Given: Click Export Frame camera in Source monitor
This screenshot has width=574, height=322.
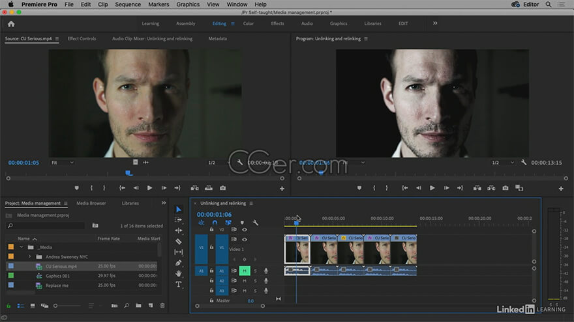Looking at the screenshot, I should point(222,188).
